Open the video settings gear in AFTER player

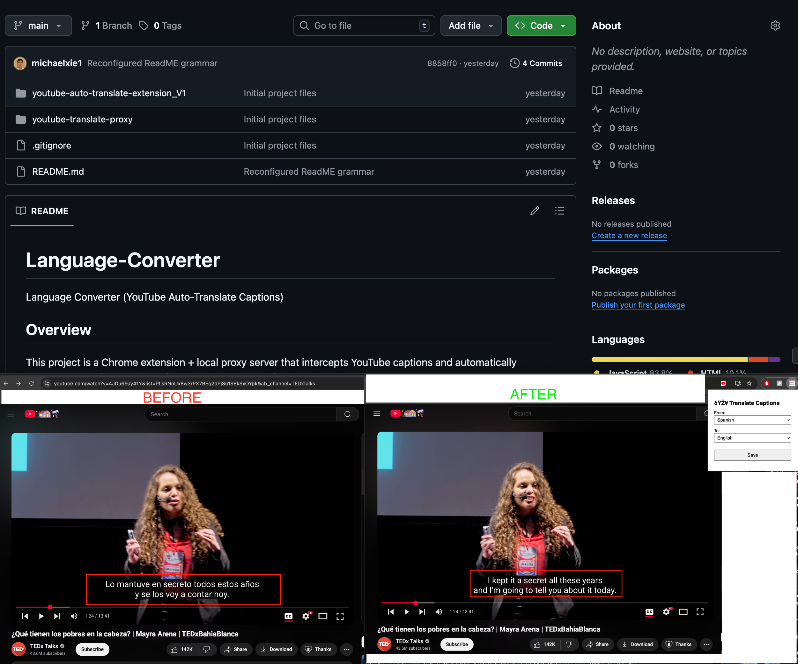[x=667, y=612]
